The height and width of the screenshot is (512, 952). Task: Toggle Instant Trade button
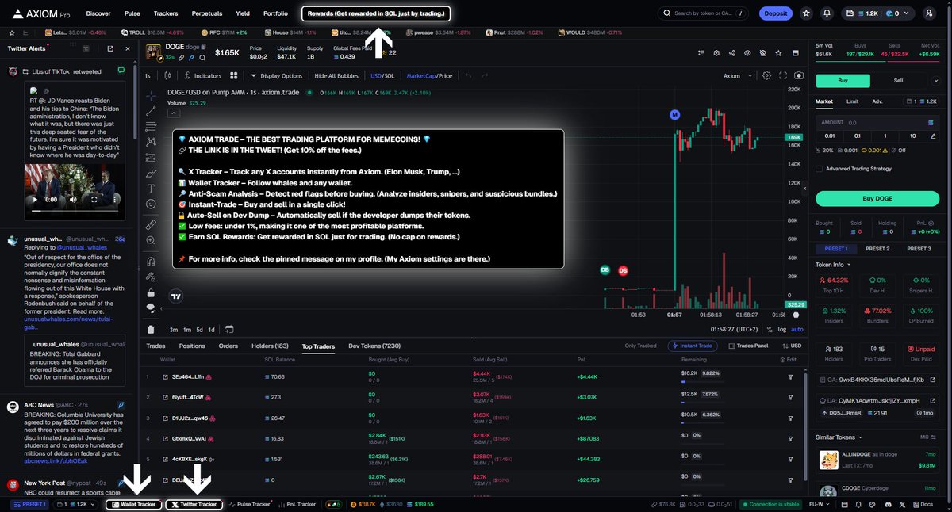tap(694, 346)
